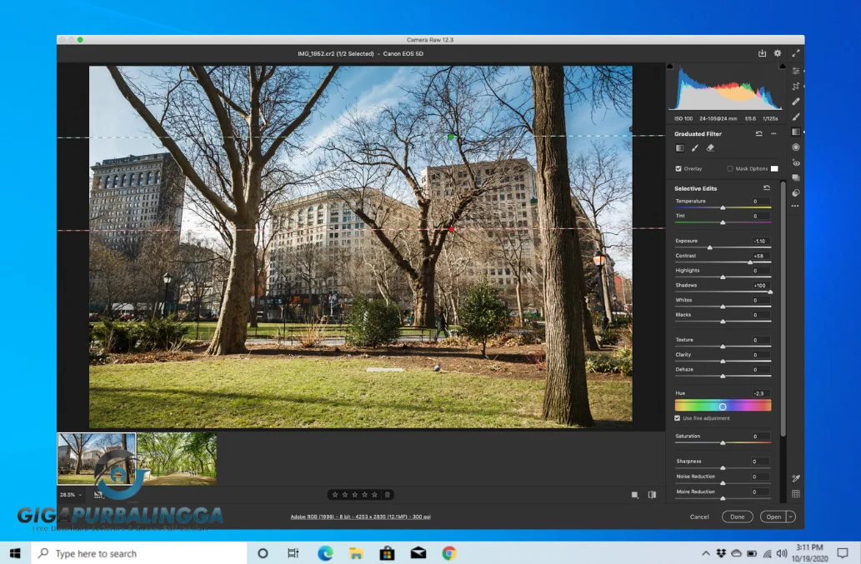Click the before/after comparison view icon
The width and height of the screenshot is (861, 564).
click(x=651, y=494)
